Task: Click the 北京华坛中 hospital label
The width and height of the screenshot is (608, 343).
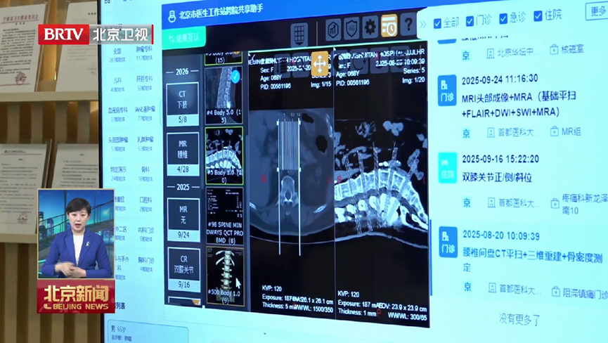Action: (x=517, y=52)
